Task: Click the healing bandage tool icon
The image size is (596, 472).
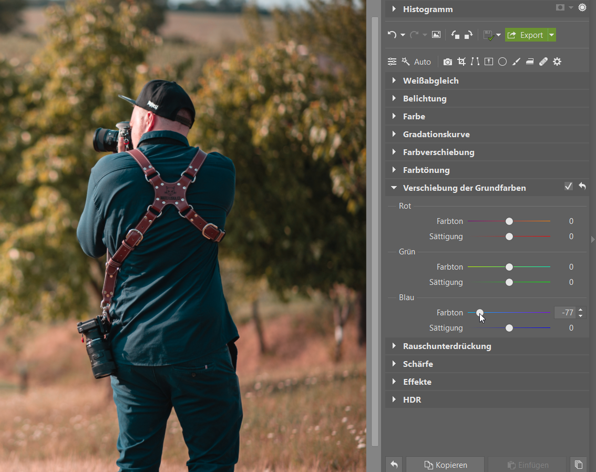Action: (x=543, y=61)
